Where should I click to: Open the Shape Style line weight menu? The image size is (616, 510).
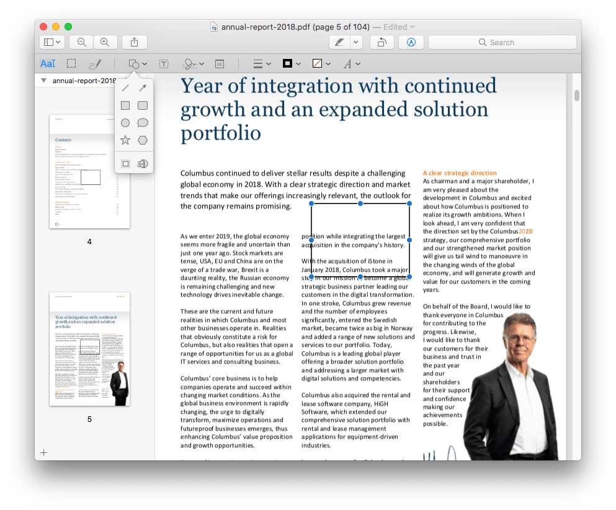[x=261, y=63]
